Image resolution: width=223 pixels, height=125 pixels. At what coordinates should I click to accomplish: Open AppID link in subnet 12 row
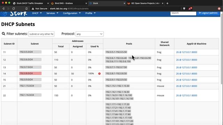coord(186,60)
